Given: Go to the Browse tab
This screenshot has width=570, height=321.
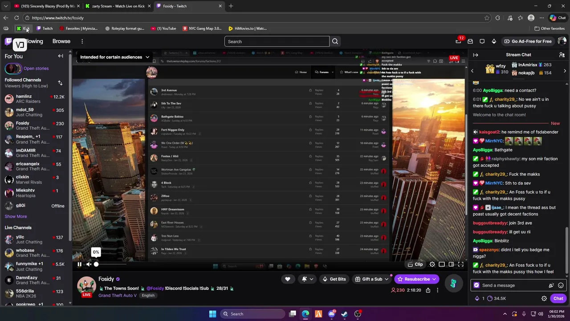Looking at the screenshot, I should pyautogui.click(x=61, y=41).
